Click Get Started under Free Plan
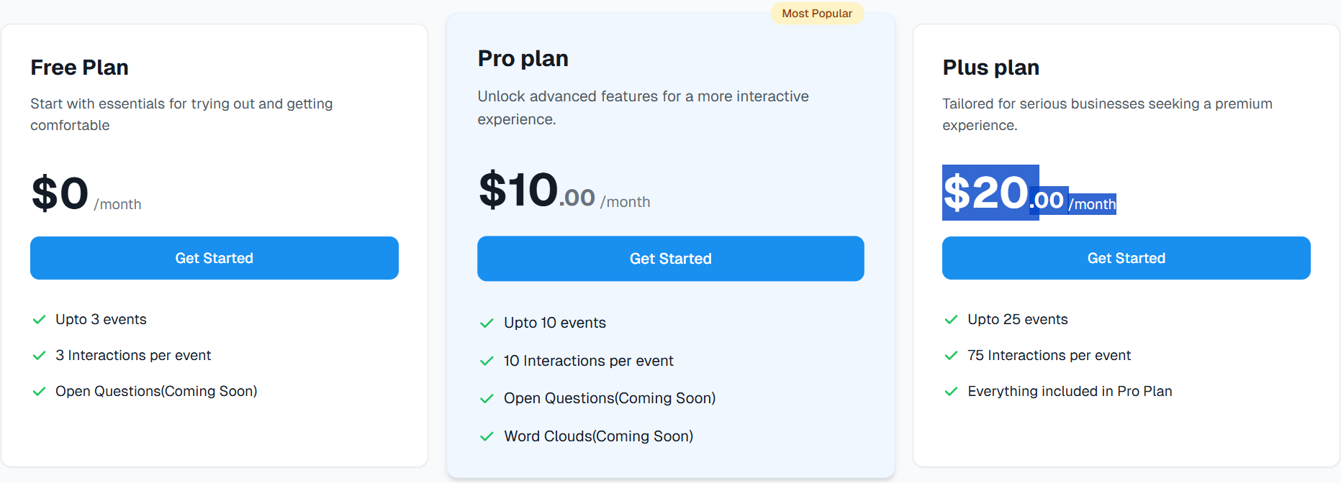 [x=215, y=258]
